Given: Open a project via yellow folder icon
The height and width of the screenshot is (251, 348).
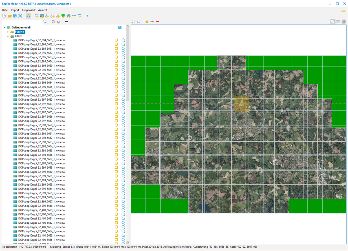Looking at the screenshot, I should coord(10,16).
